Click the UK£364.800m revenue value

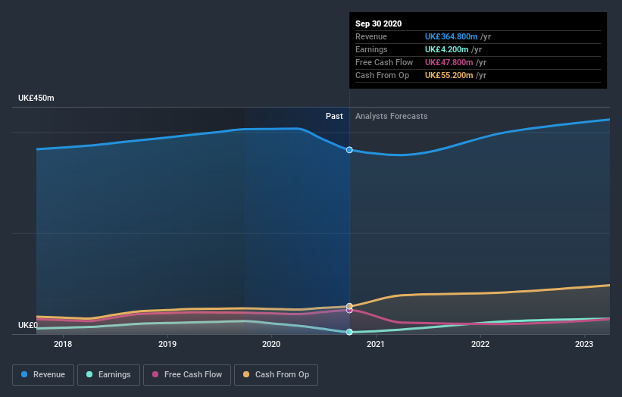pyautogui.click(x=451, y=36)
